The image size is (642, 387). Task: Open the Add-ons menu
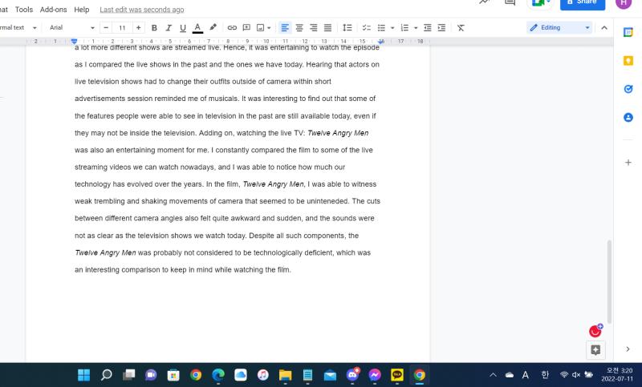(x=53, y=10)
